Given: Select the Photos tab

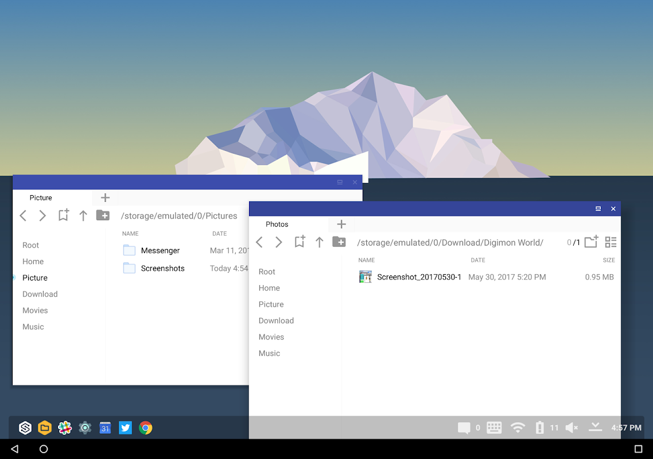Looking at the screenshot, I should (x=277, y=224).
